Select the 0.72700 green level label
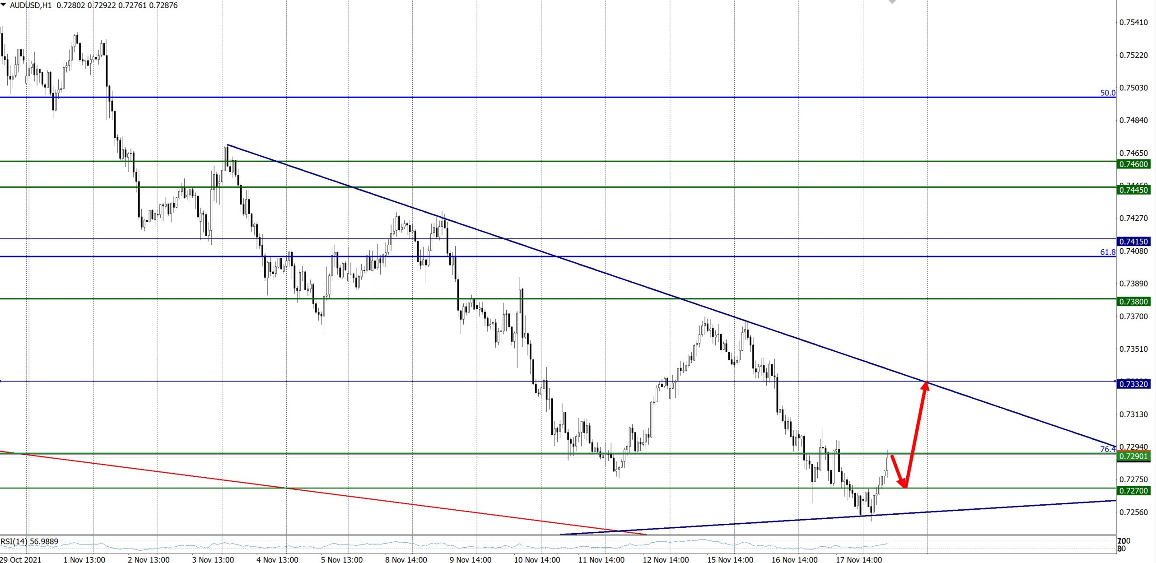1156x563 pixels. coord(1133,491)
